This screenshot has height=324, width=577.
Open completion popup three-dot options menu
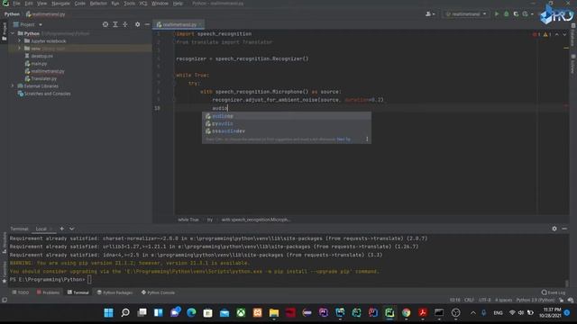pos(367,139)
